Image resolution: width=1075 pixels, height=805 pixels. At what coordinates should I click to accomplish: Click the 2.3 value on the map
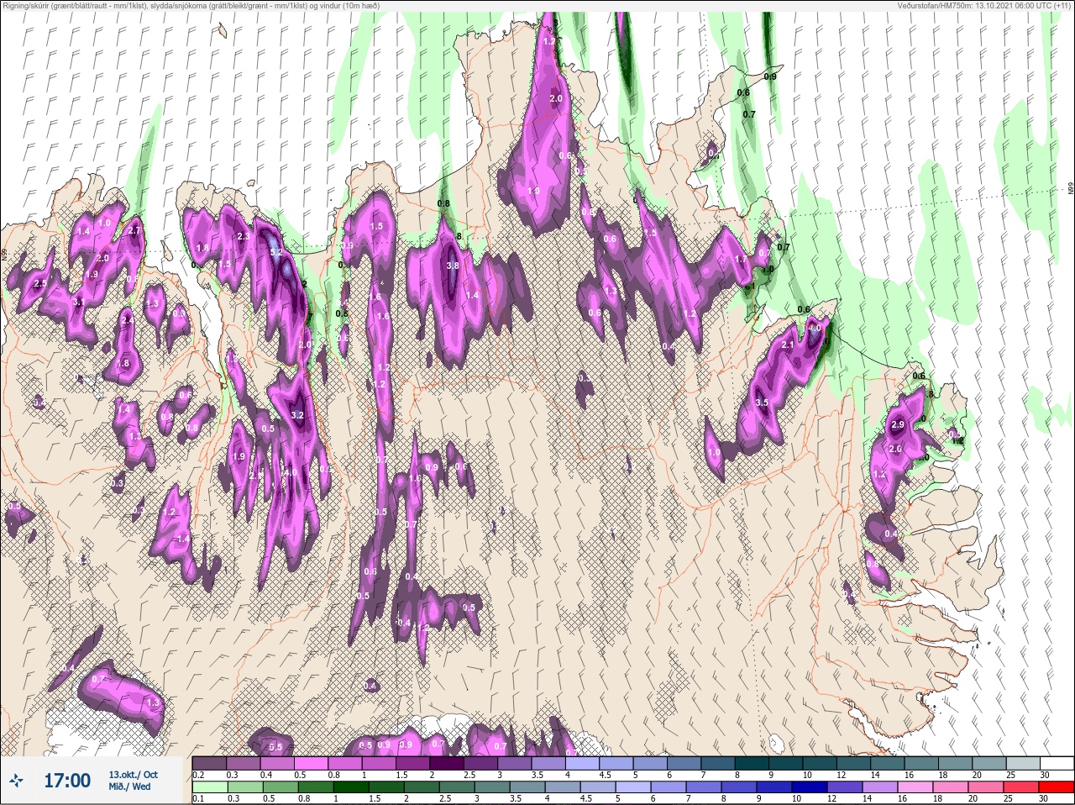(244, 237)
